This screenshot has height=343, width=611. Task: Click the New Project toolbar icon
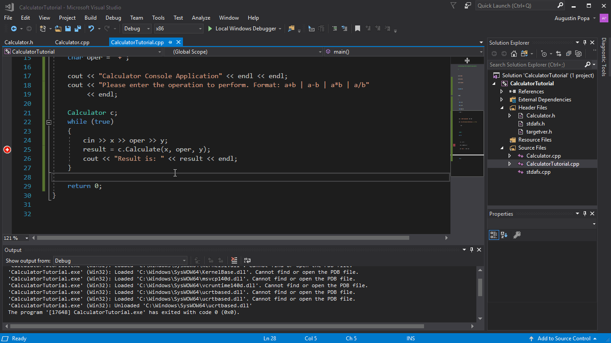click(x=43, y=28)
